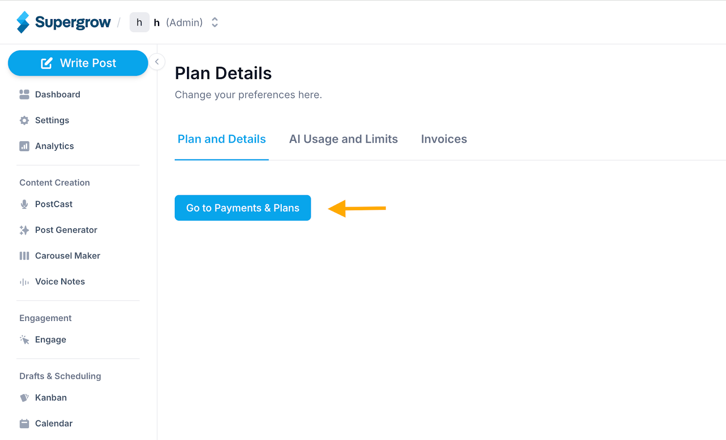Switch to AI Usage and Limits tab
This screenshot has height=440, width=726.
(343, 139)
